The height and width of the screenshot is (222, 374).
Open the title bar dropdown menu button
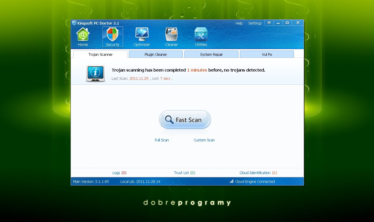[269, 23]
